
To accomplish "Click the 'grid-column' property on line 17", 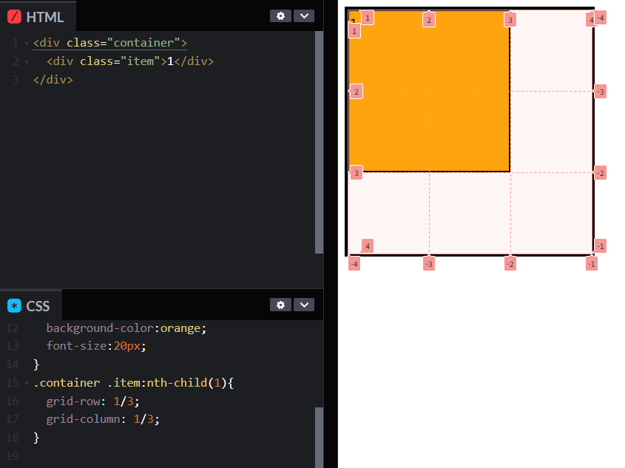I will [84, 419].
